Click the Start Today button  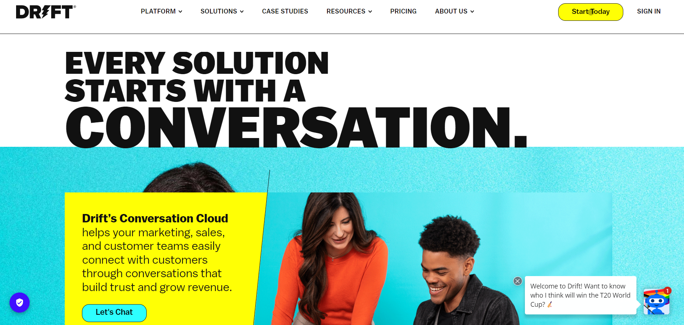point(590,12)
